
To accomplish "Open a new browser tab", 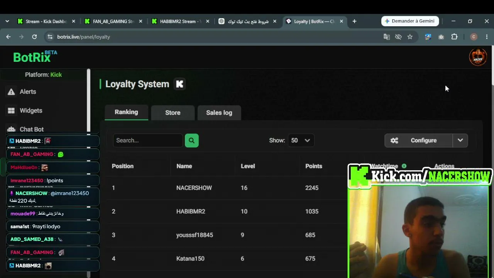I will 354,21.
